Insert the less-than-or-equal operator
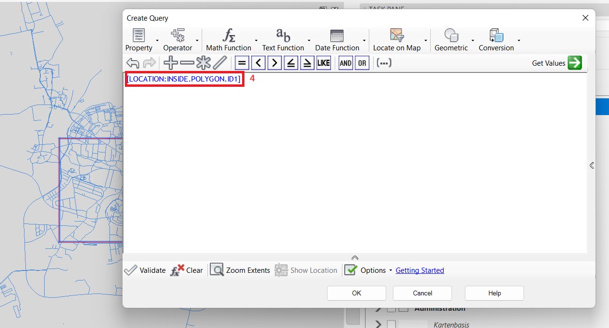 [x=291, y=63]
